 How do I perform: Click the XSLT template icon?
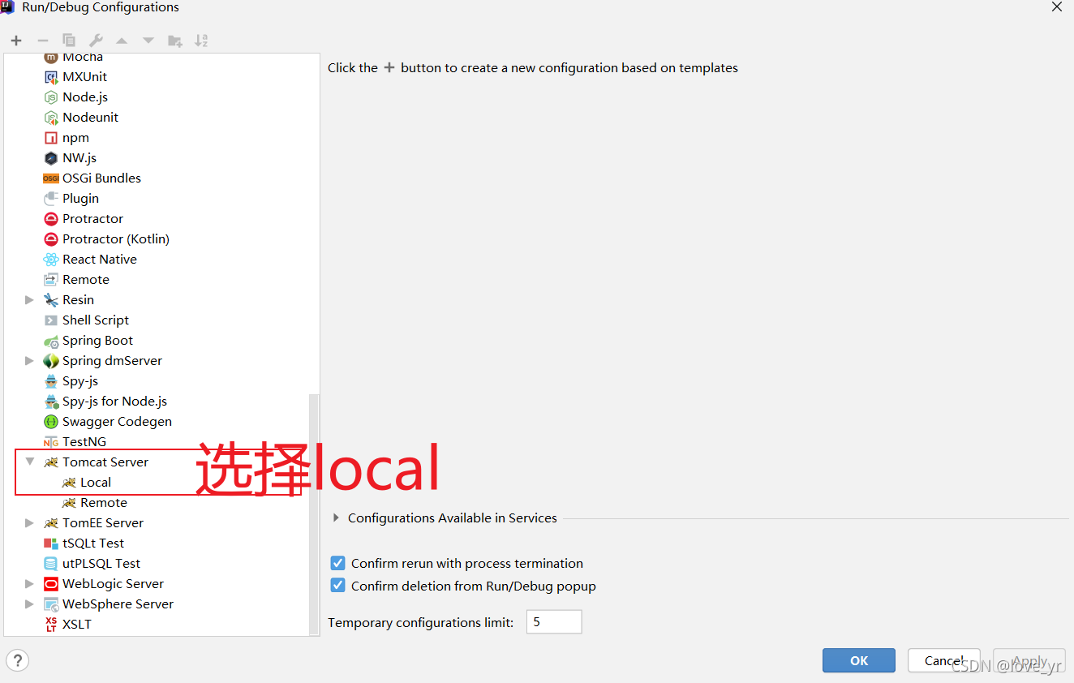(51, 625)
